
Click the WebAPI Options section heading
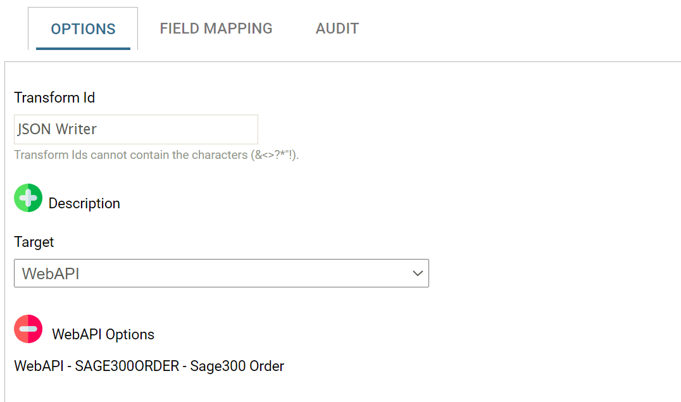pyautogui.click(x=103, y=334)
